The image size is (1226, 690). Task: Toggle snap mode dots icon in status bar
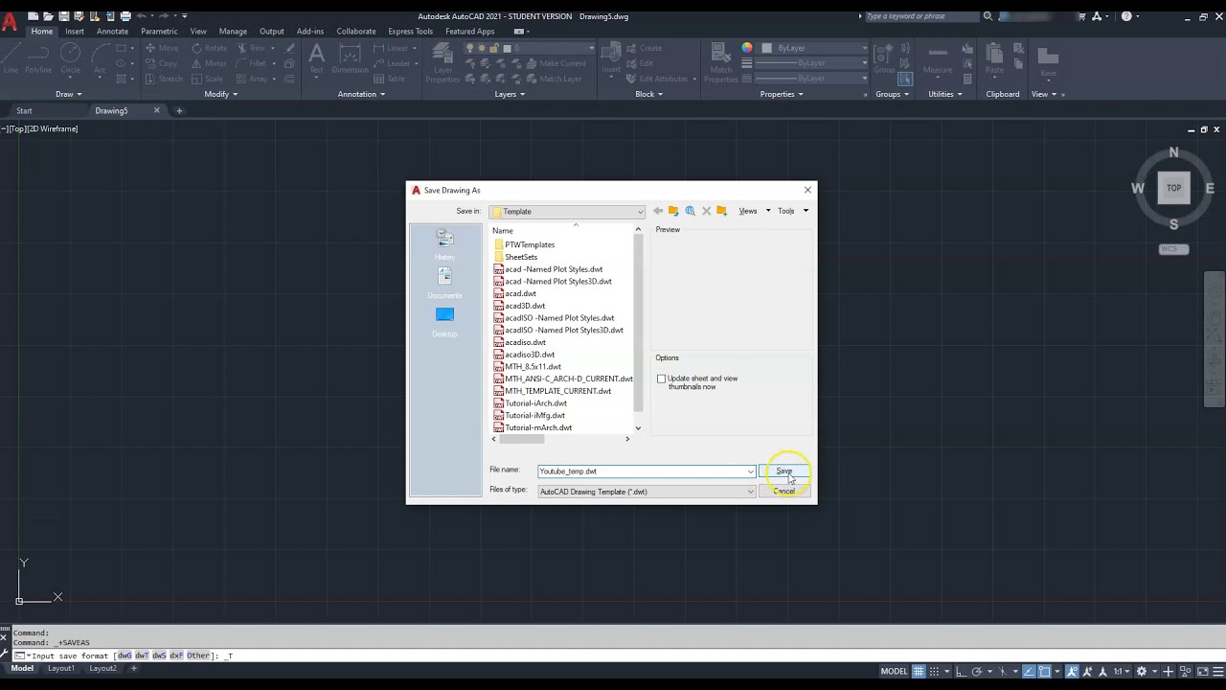934,671
